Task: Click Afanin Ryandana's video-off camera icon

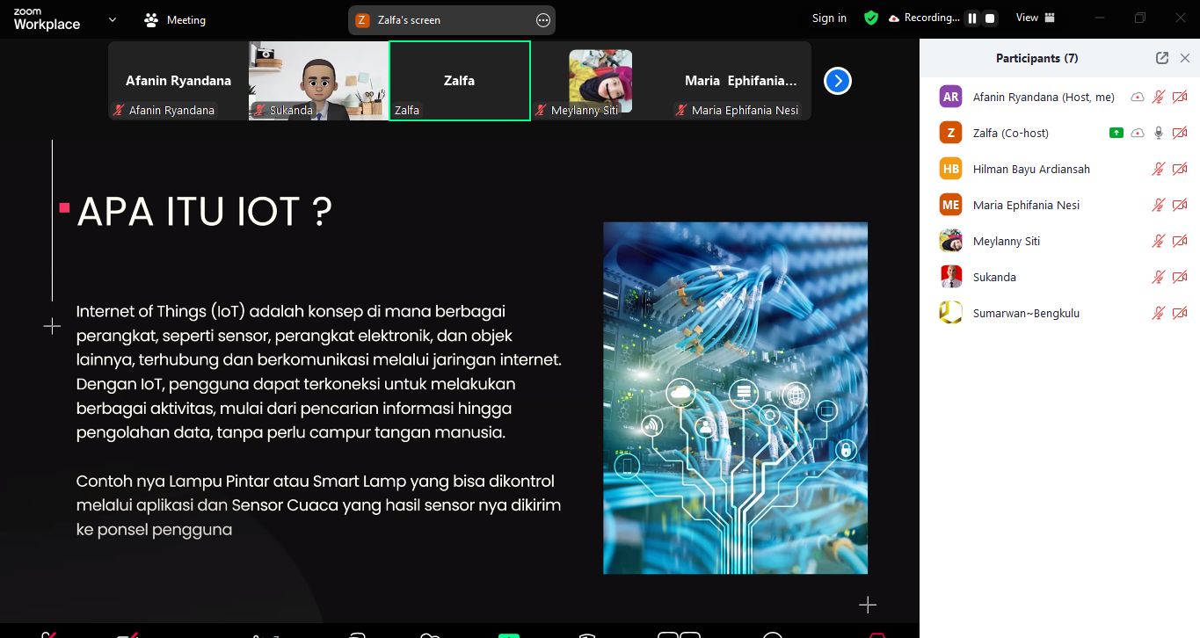Action: (1180, 97)
